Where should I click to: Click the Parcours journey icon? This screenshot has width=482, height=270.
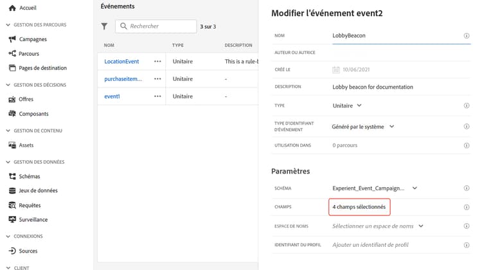pyautogui.click(x=12, y=53)
